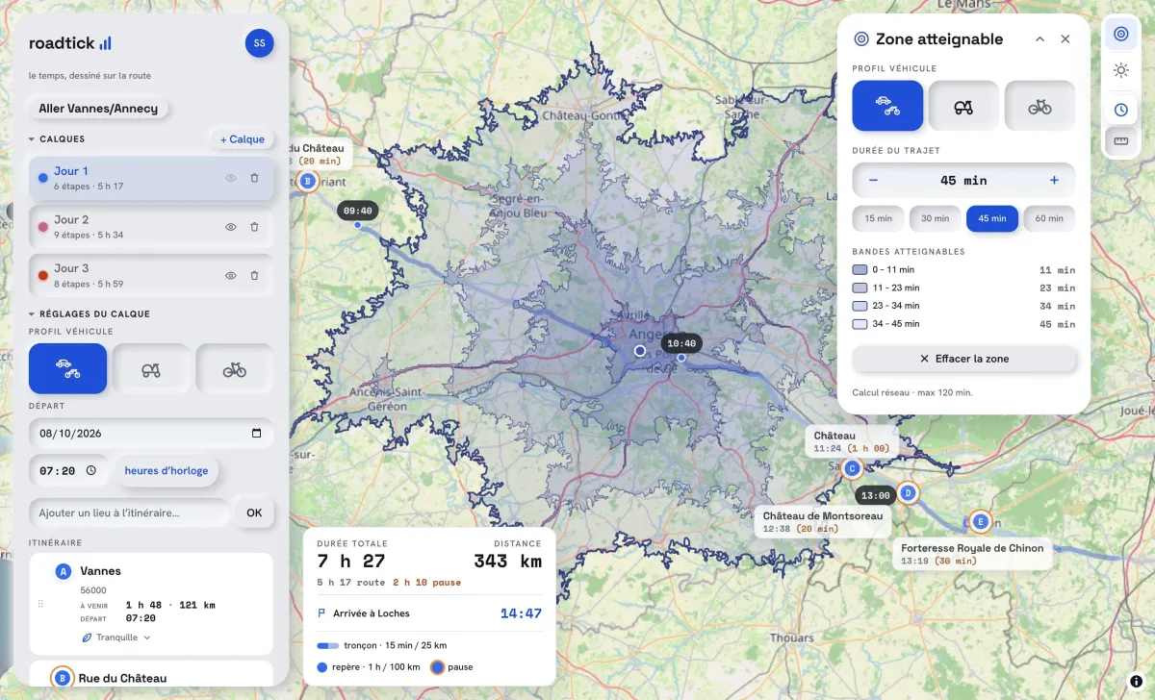Image resolution: width=1155 pixels, height=700 pixels.
Task: Click the drag handle beside Vannes step
Action: (x=40, y=604)
